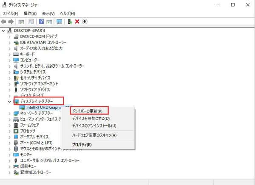Click the DVD/CD-ROM drive icon

click(x=16, y=36)
